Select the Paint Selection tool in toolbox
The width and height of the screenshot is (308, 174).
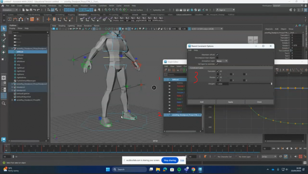[4, 40]
